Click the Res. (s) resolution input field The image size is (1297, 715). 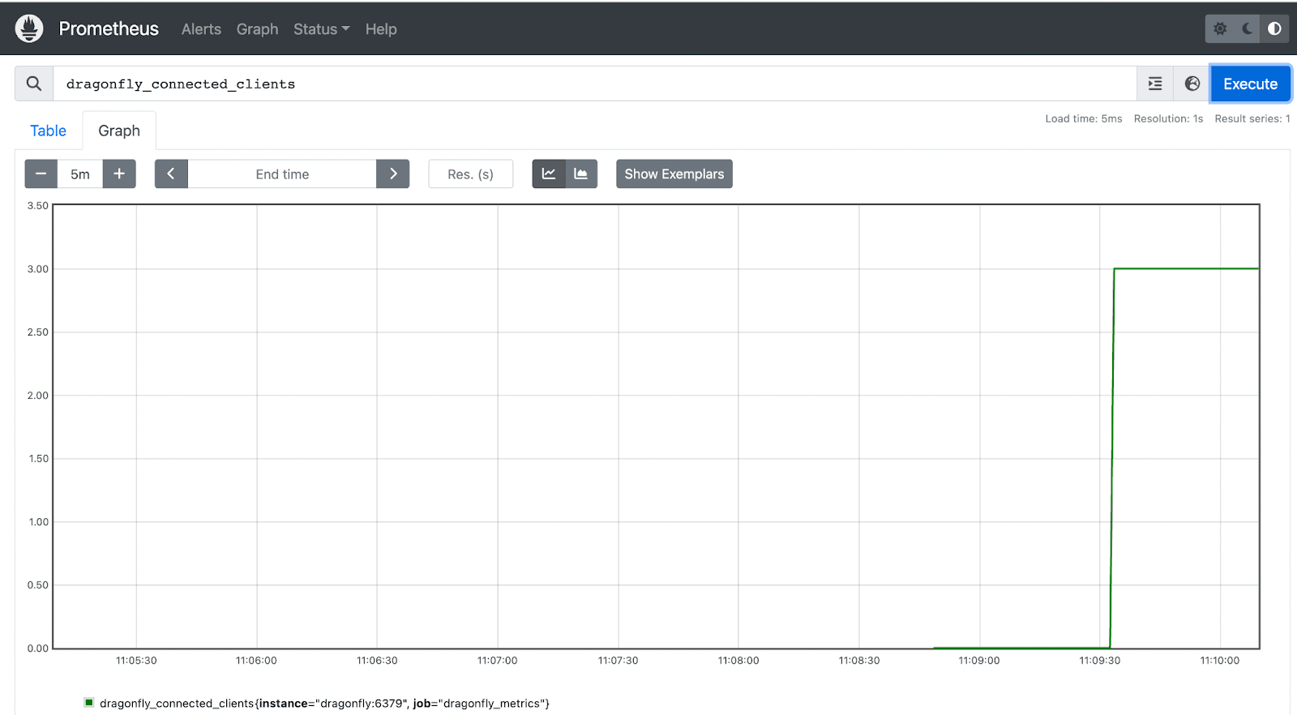pyautogui.click(x=470, y=173)
